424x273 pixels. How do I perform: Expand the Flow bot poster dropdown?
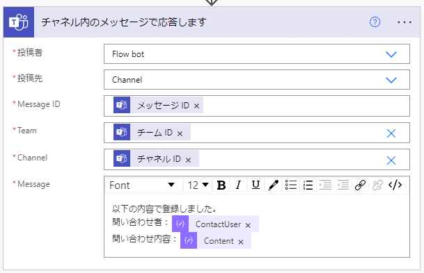click(x=391, y=54)
